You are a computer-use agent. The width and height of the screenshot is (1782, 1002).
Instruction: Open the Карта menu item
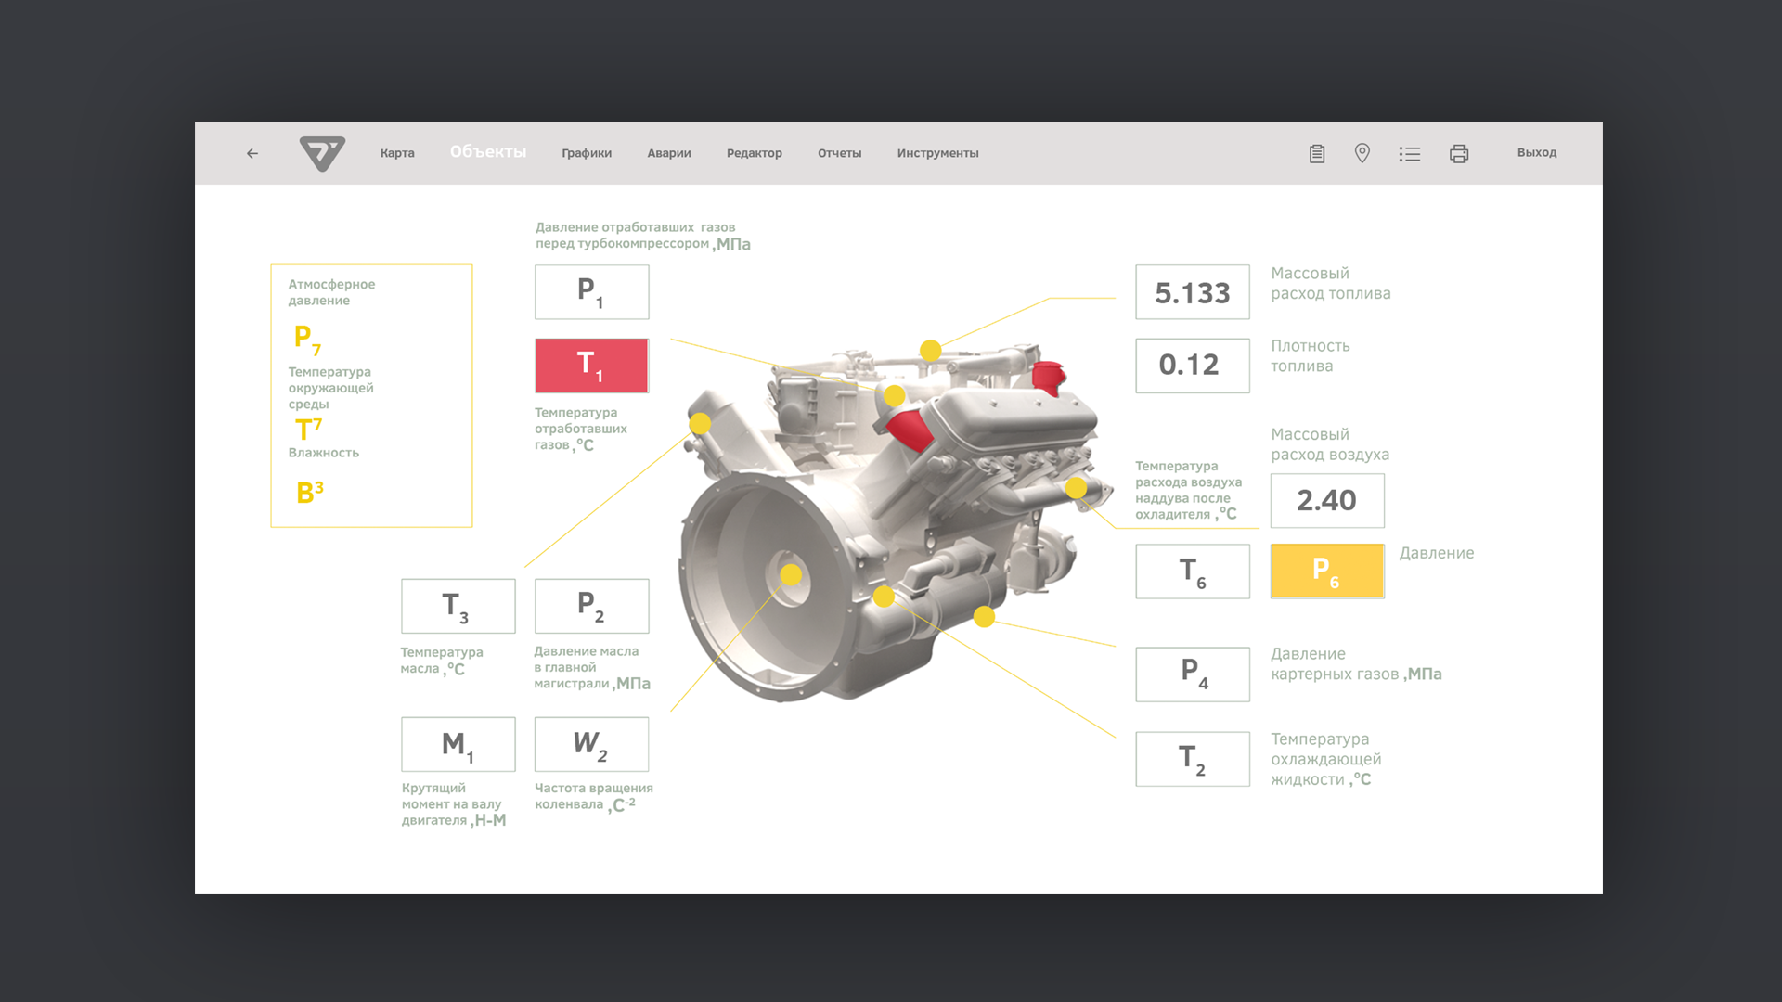397,153
